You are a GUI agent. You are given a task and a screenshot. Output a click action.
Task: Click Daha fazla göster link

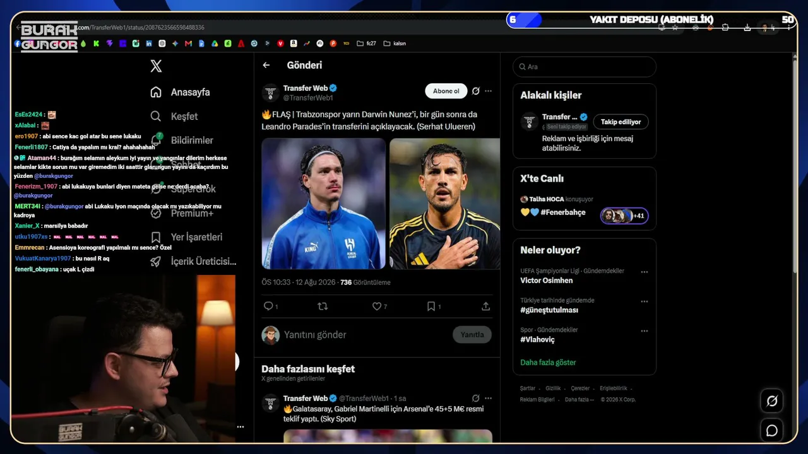coord(548,363)
